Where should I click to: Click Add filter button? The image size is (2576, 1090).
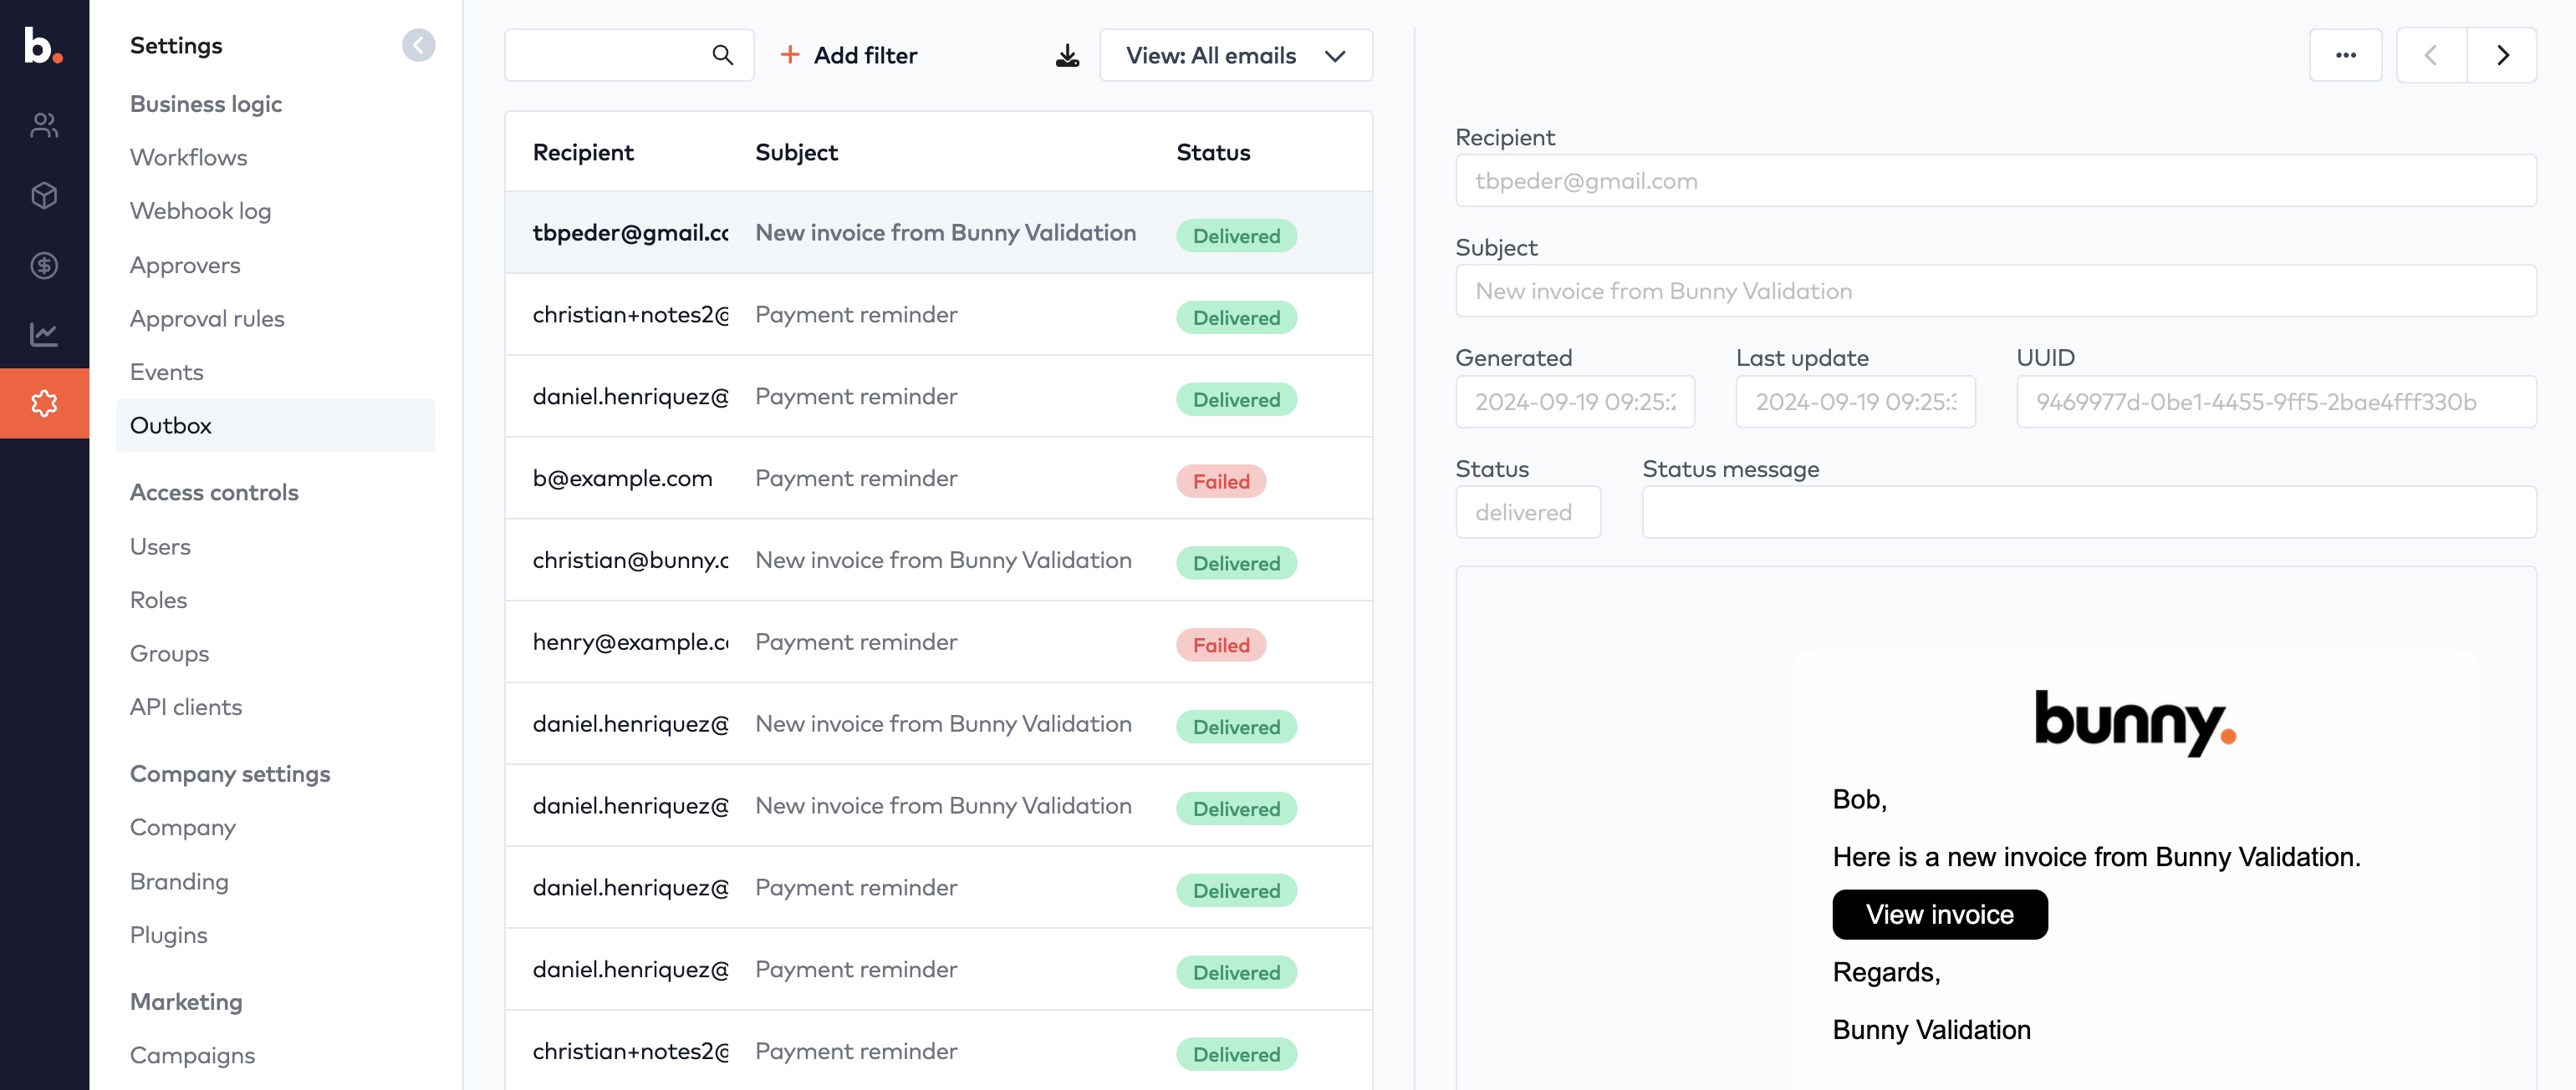pos(849,55)
